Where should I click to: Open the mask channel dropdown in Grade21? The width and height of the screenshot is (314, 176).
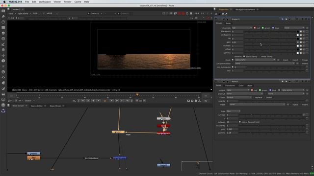[x=255, y=60]
